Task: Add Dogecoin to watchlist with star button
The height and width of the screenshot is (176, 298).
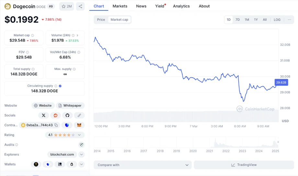Action: tap(67, 6)
